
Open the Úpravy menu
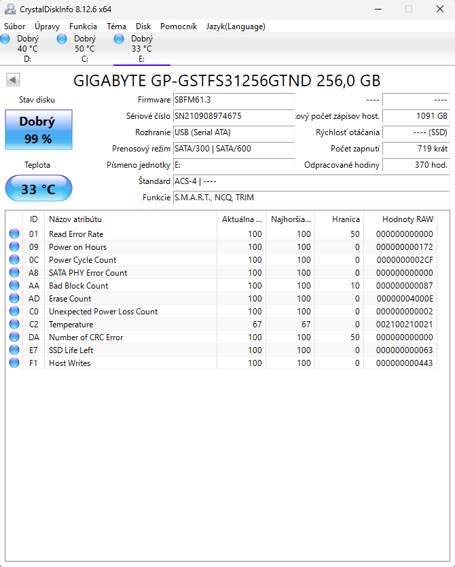coord(47,26)
